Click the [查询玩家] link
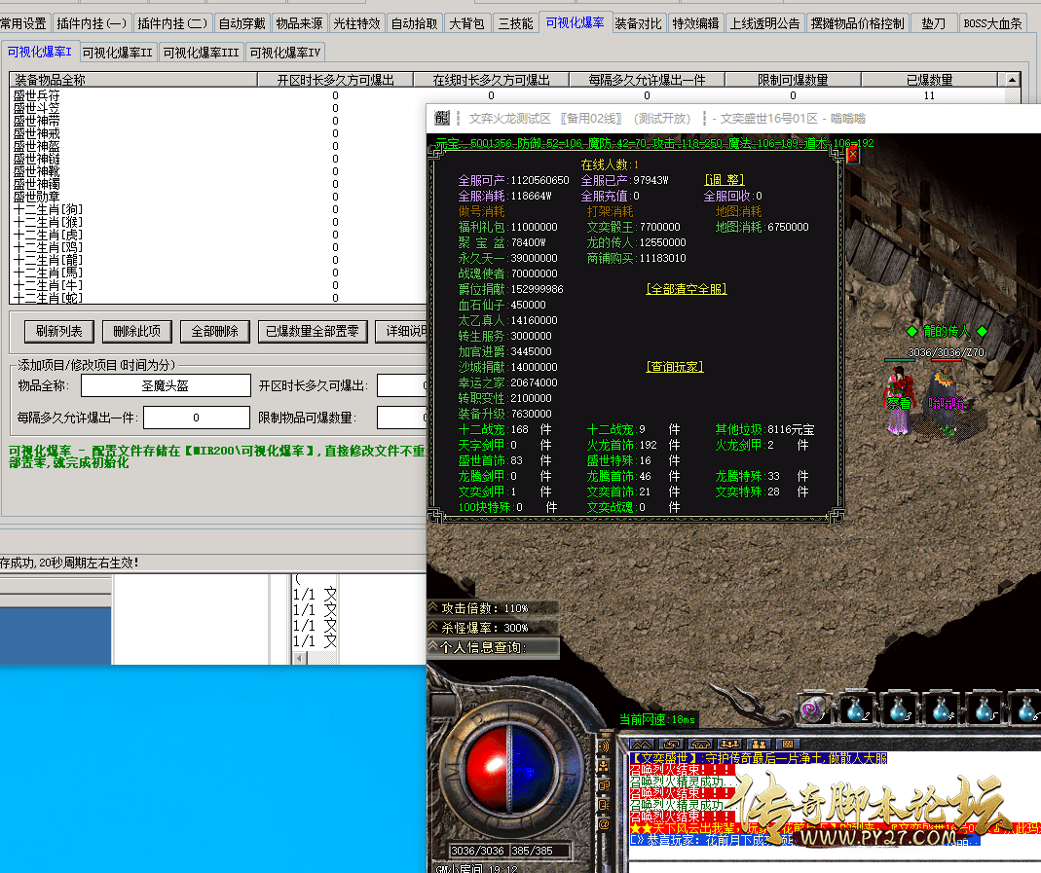Image resolution: width=1041 pixels, height=873 pixels. 675,367
